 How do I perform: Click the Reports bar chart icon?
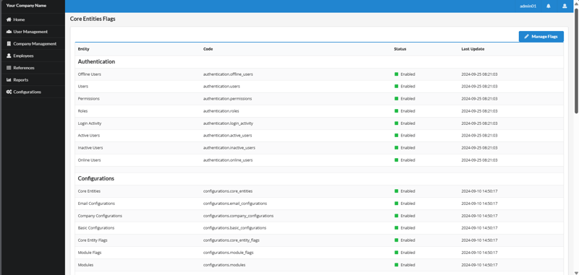point(9,79)
